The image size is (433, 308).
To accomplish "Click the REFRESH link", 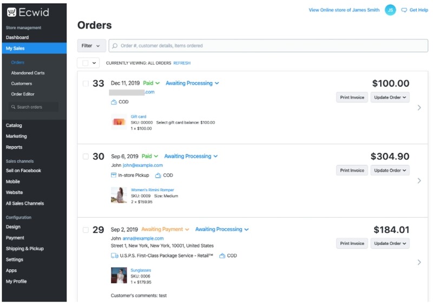I will [182, 63].
